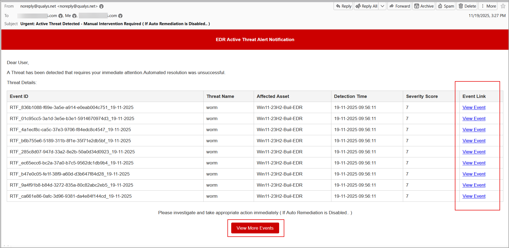Mark this email as Spam

click(446, 6)
